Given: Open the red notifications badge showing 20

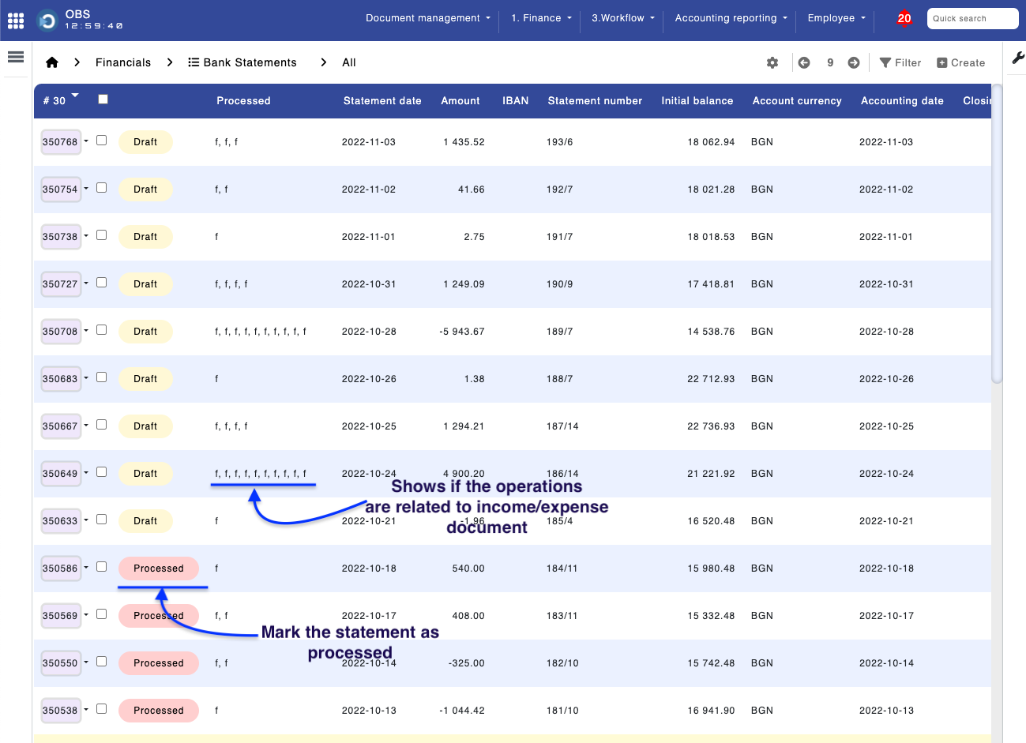Looking at the screenshot, I should point(904,18).
